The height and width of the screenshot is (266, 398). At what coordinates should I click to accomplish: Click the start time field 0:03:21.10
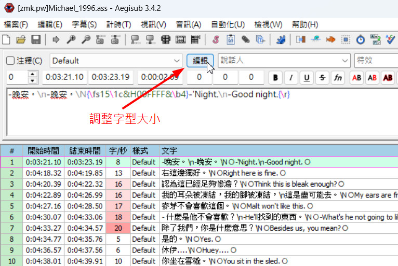tap(64, 77)
